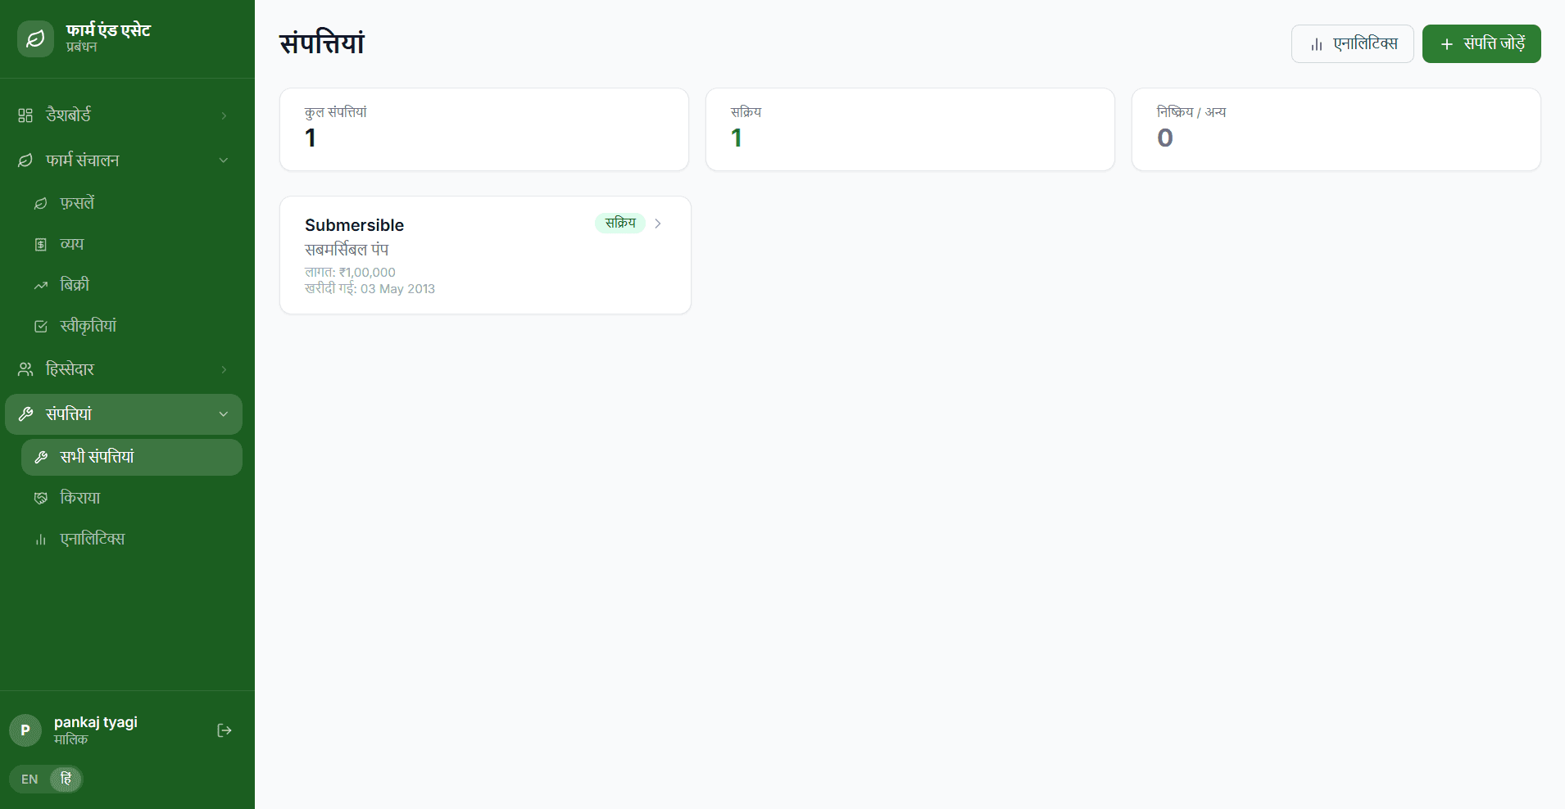Screen dimensions: 1565x809
Task: Click the डैशबोर्ड grid icon
Action: (25, 115)
